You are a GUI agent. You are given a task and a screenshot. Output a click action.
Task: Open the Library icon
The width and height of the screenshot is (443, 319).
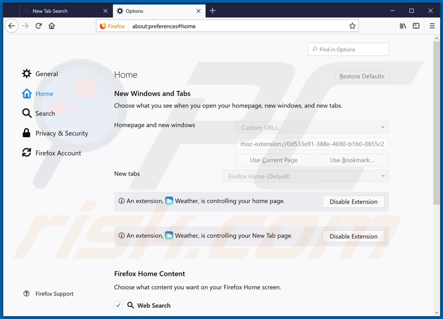point(403,26)
